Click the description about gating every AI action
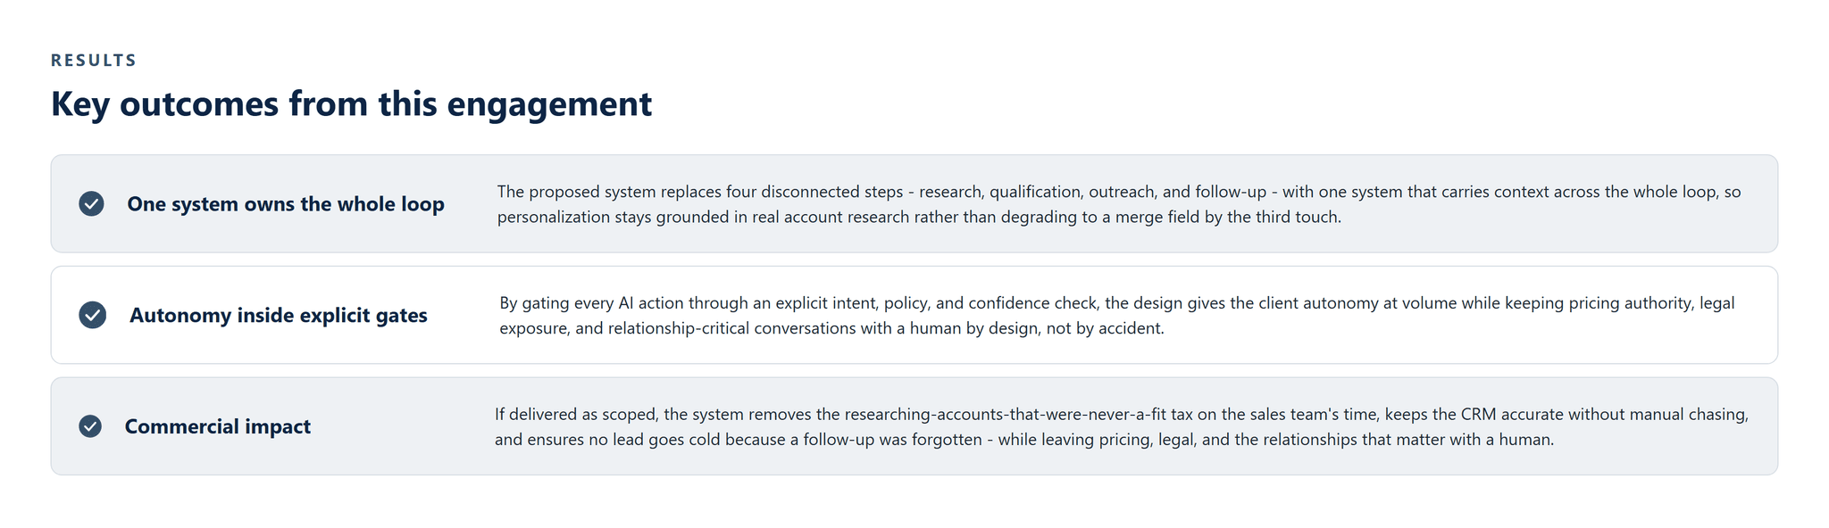The image size is (1829, 528). click(1117, 316)
